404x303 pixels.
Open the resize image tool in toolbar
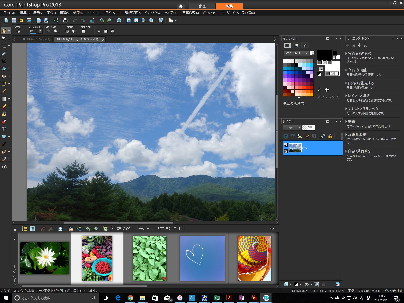[92, 20]
